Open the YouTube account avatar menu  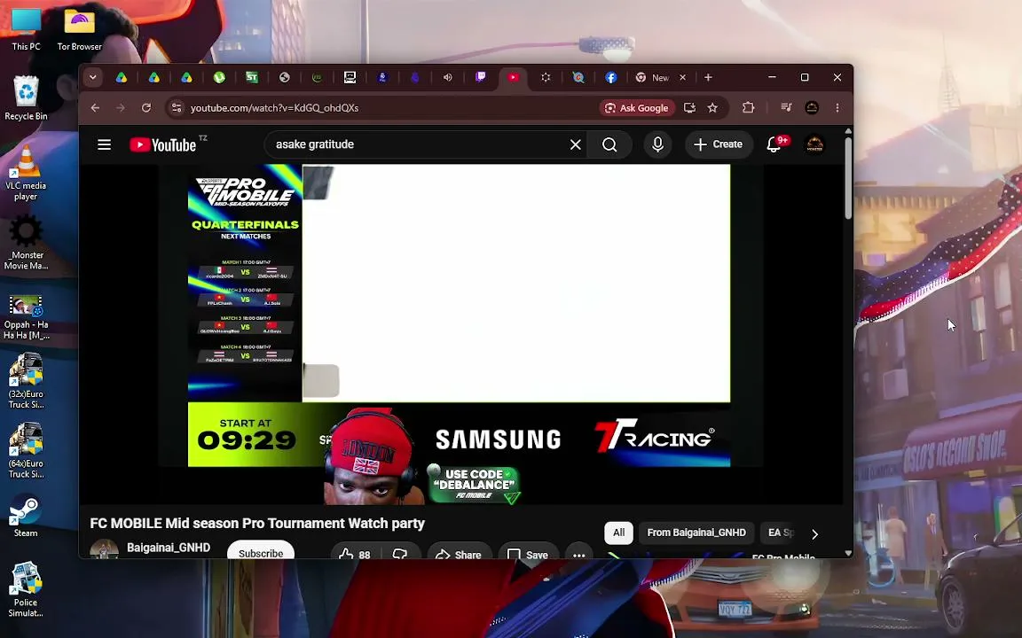click(814, 144)
